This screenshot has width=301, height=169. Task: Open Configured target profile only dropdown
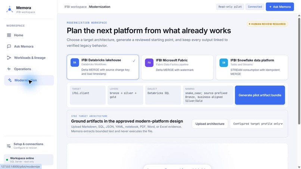[x=257, y=124]
